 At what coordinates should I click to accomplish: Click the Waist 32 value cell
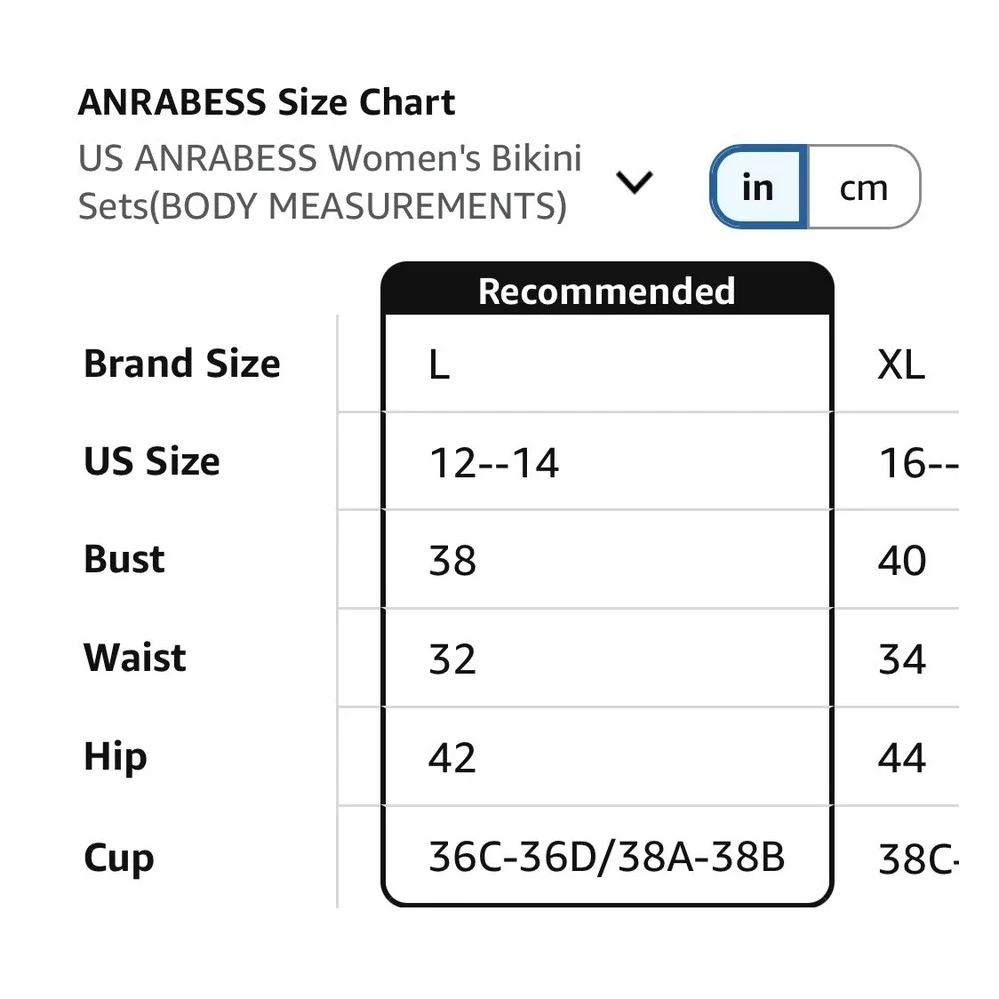[606, 658]
